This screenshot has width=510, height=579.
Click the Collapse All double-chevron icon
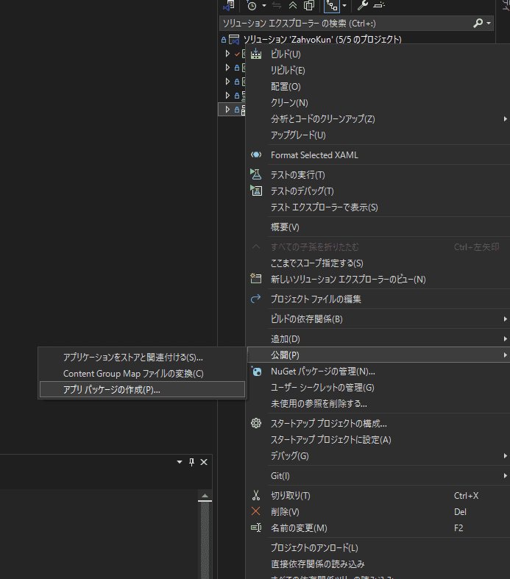click(x=293, y=6)
